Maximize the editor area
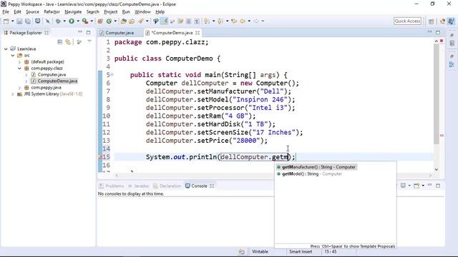This screenshot has width=458, height=257. coord(438,33)
